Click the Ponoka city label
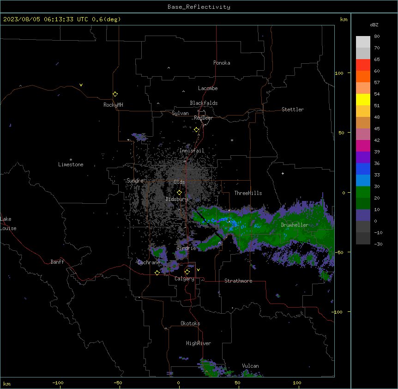This screenshot has height=389, width=398. pyautogui.click(x=222, y=63)
